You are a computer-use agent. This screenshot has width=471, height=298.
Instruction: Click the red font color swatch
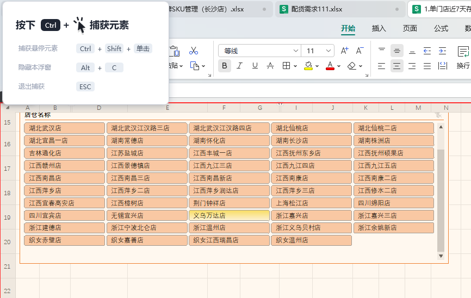pyautogui.click(x=330, y=66)
